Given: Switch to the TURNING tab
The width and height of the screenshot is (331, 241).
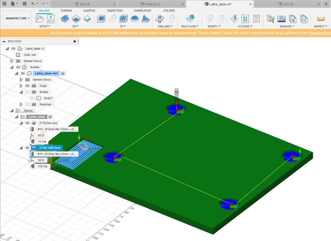Looking at the screenshot, I should [66, 11].
